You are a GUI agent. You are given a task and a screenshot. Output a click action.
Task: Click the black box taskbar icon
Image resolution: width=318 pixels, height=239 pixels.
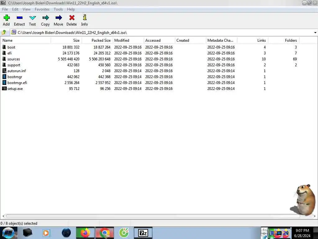pos(27,233)
